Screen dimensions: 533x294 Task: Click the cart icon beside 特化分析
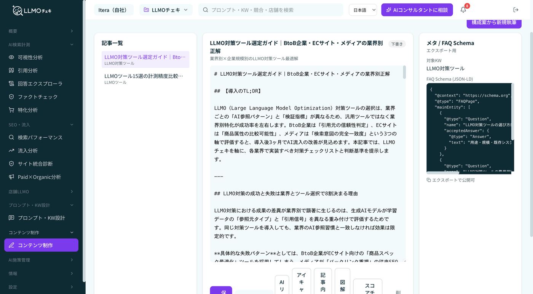coord(11,110)
